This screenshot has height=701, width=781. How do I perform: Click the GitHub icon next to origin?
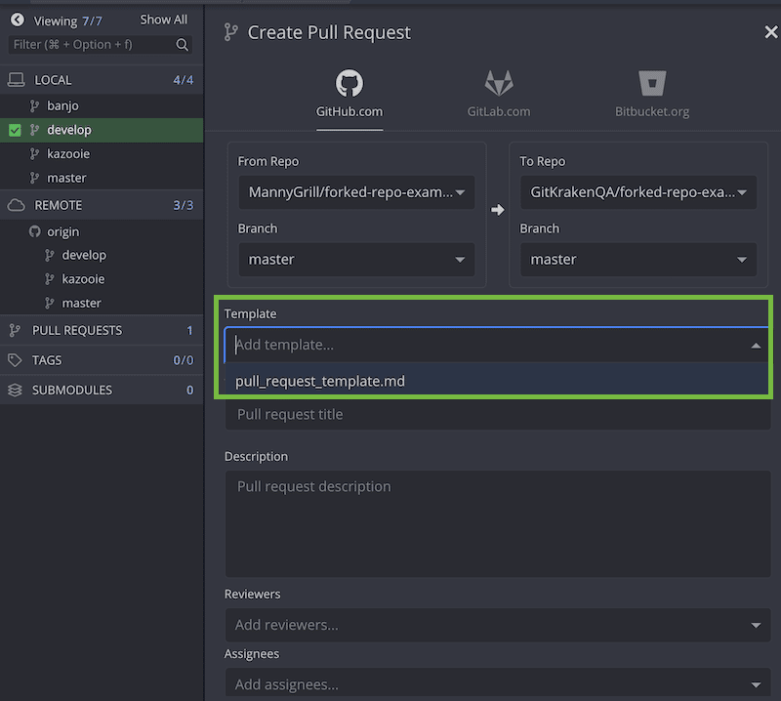pos(36,231)
